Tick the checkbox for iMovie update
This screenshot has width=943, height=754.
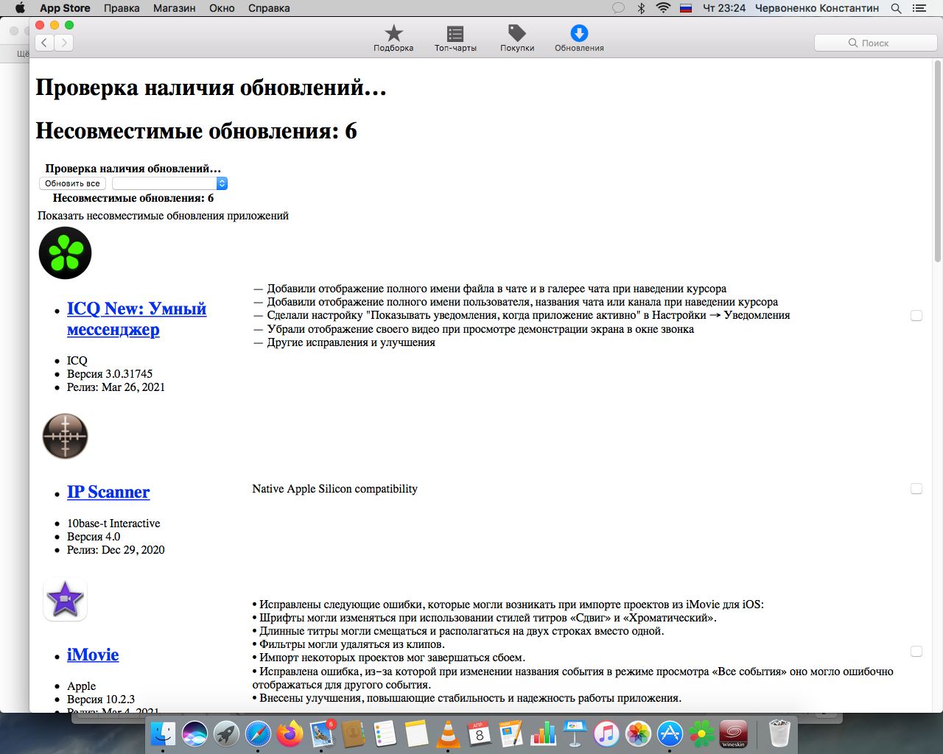tap(916, 651)
